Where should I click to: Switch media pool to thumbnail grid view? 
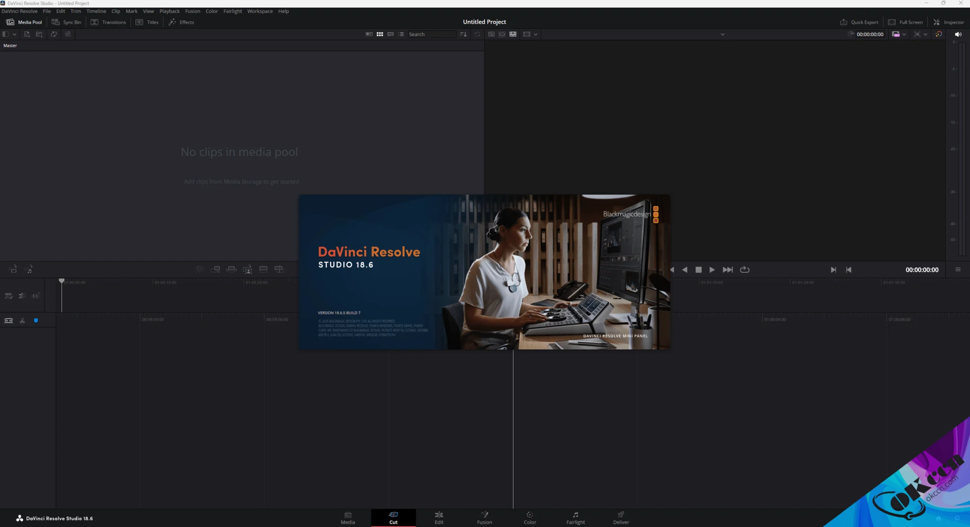380,34
